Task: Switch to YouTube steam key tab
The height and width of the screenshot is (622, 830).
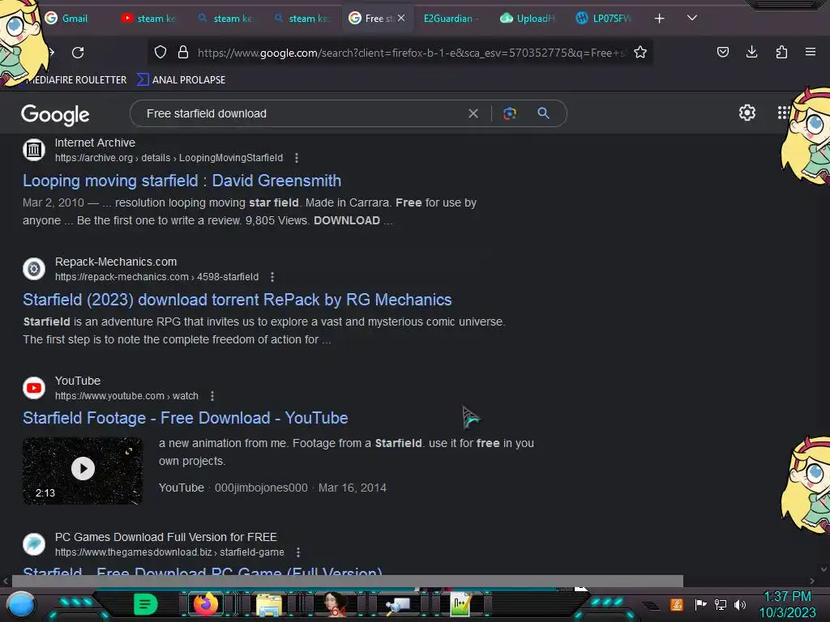Action: 148,19
